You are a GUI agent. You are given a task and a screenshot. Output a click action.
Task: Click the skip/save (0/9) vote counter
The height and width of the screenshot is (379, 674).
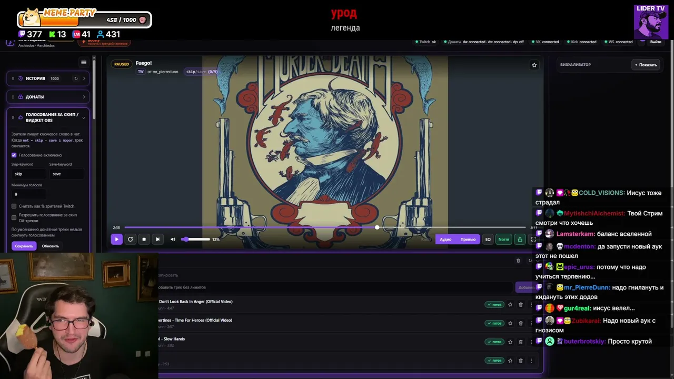tap(202, 72)
